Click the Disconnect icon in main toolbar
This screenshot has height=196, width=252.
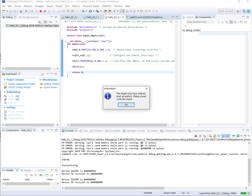pyautogui.click(x=45, y=11)
